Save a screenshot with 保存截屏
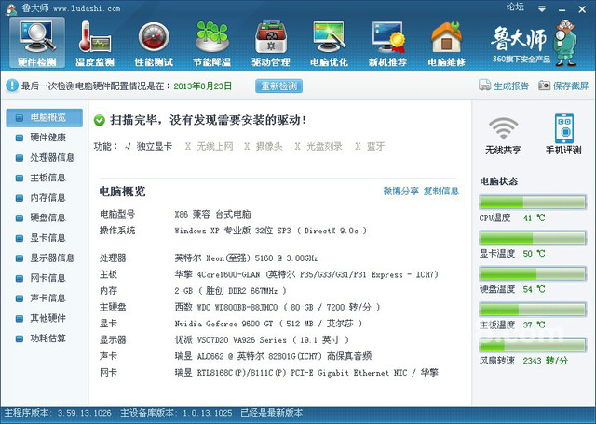This screenshot has height=424, width=596. pos(563,86)
